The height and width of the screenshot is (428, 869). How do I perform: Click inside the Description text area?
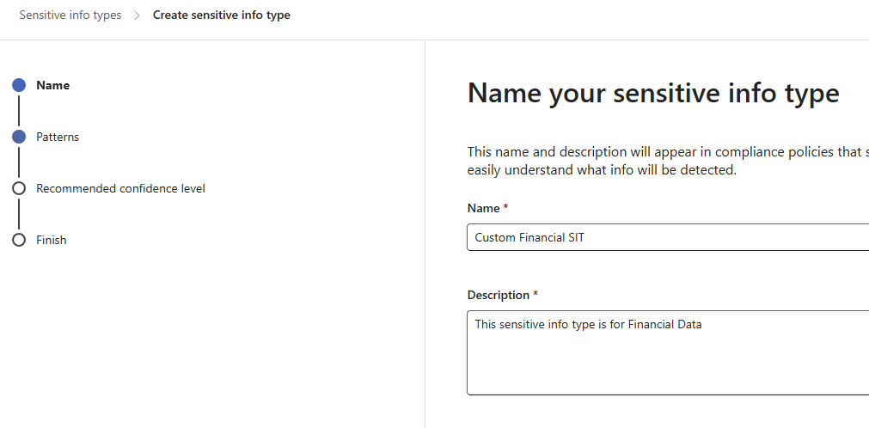pyautogui.click(x=668, y=352)
